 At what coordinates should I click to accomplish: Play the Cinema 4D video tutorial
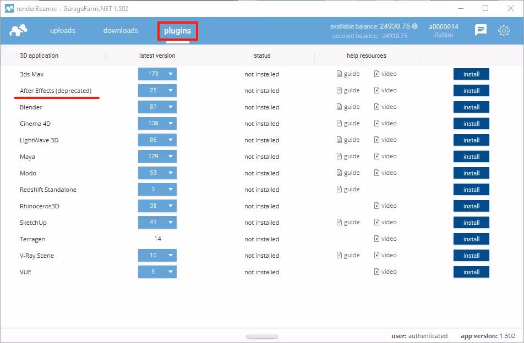tap(385, 123)
